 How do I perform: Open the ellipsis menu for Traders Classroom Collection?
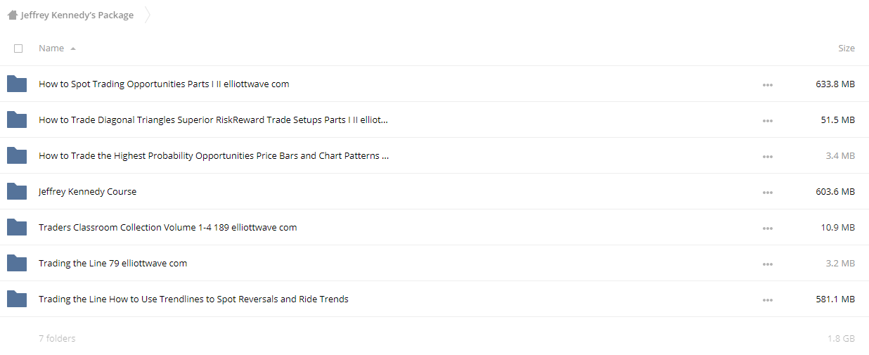coord(767,228)
